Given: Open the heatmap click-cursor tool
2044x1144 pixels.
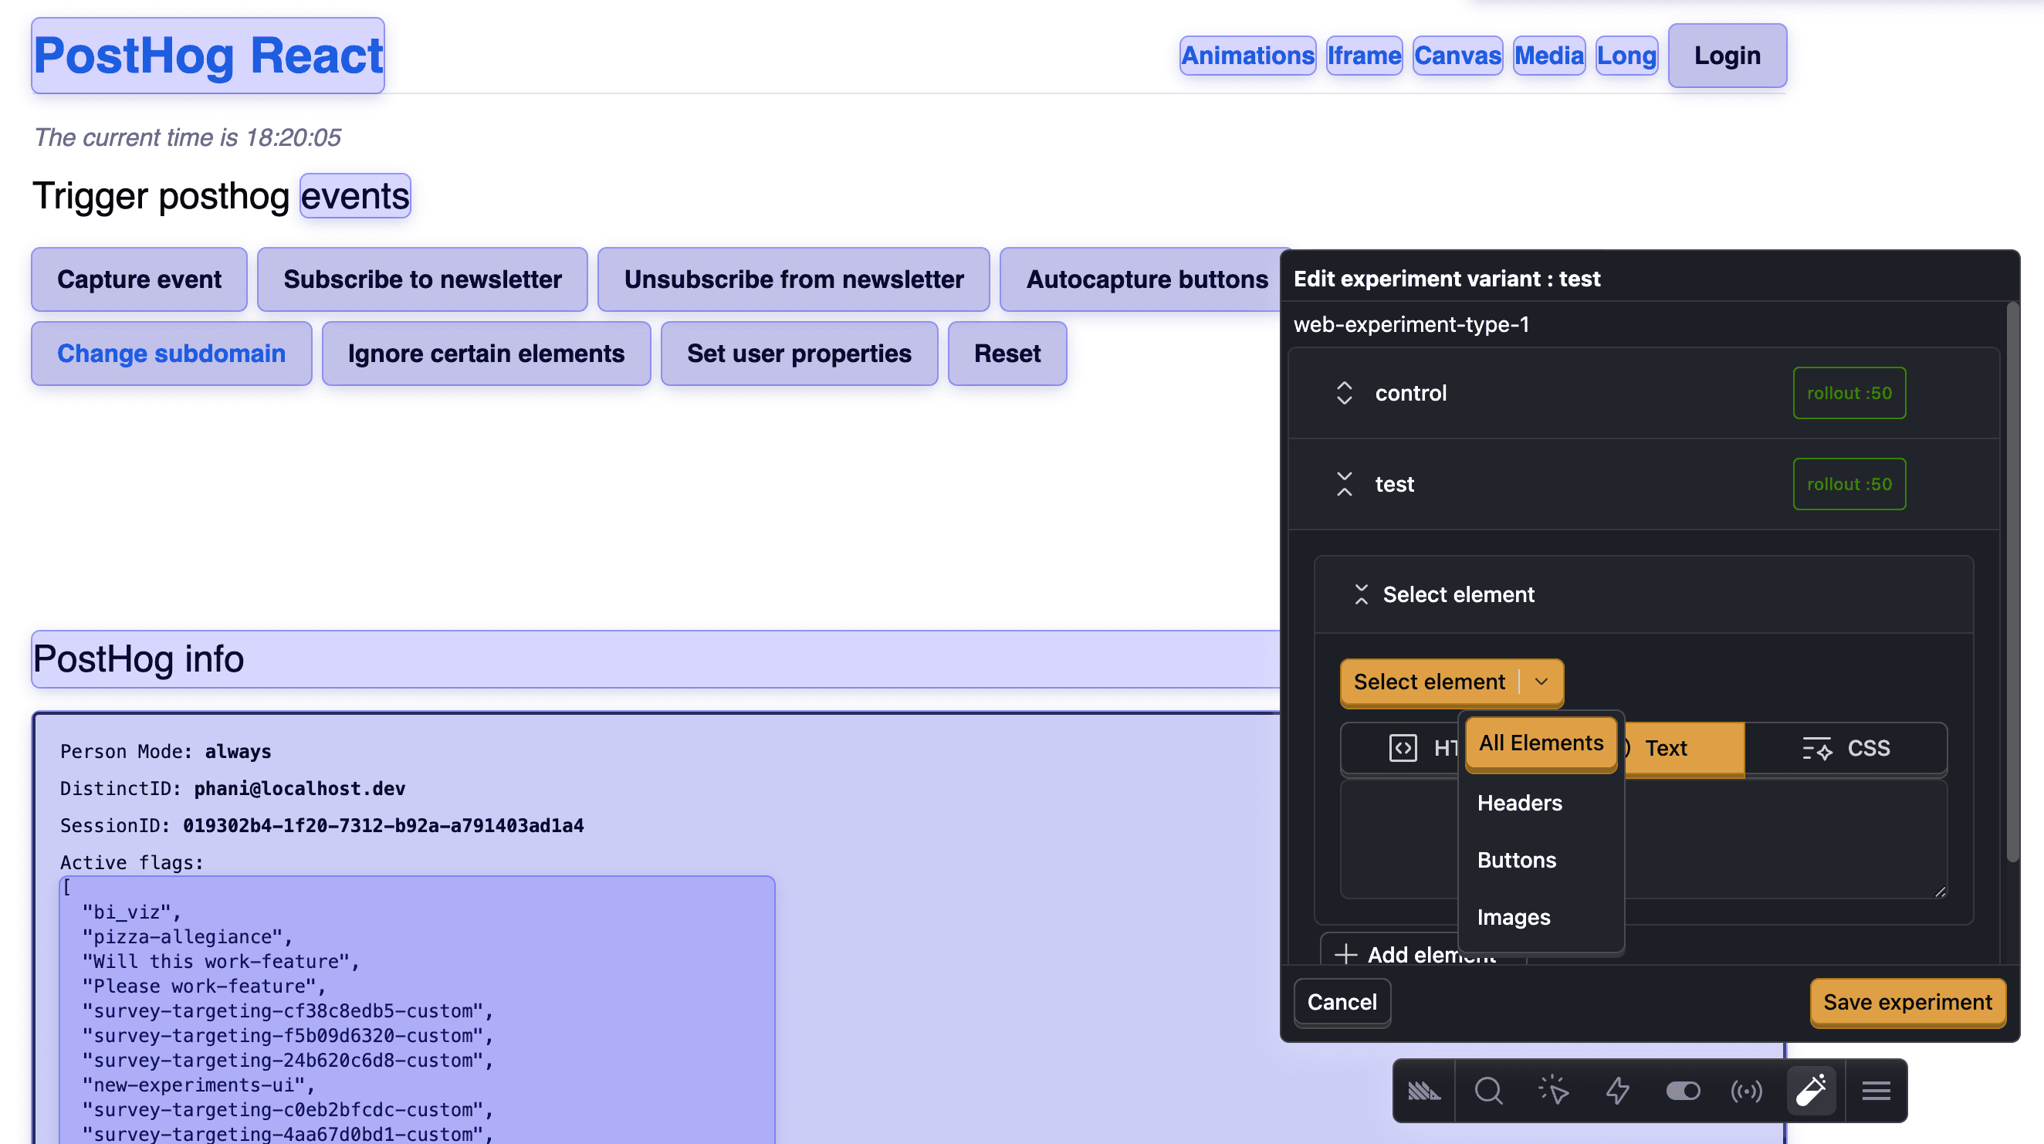Looking at the screenshot, I should tap(1553, 1091).
